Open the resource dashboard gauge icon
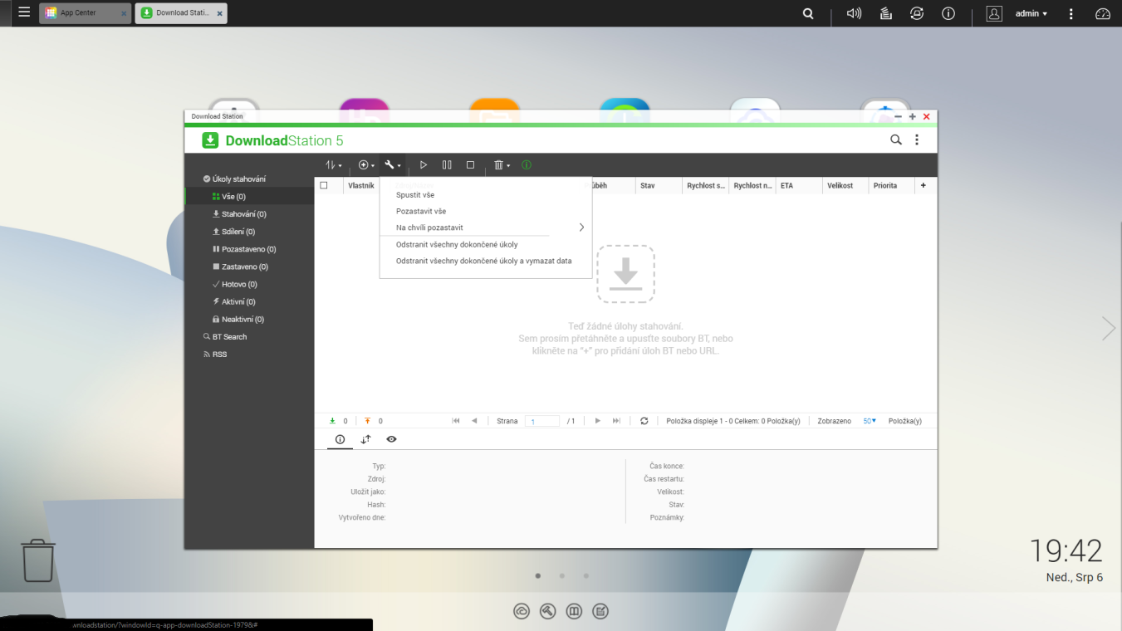 [1103, 13]
